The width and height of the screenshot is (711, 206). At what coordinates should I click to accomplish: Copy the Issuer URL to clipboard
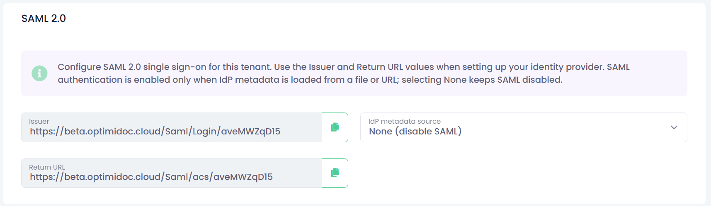(335, 127)
